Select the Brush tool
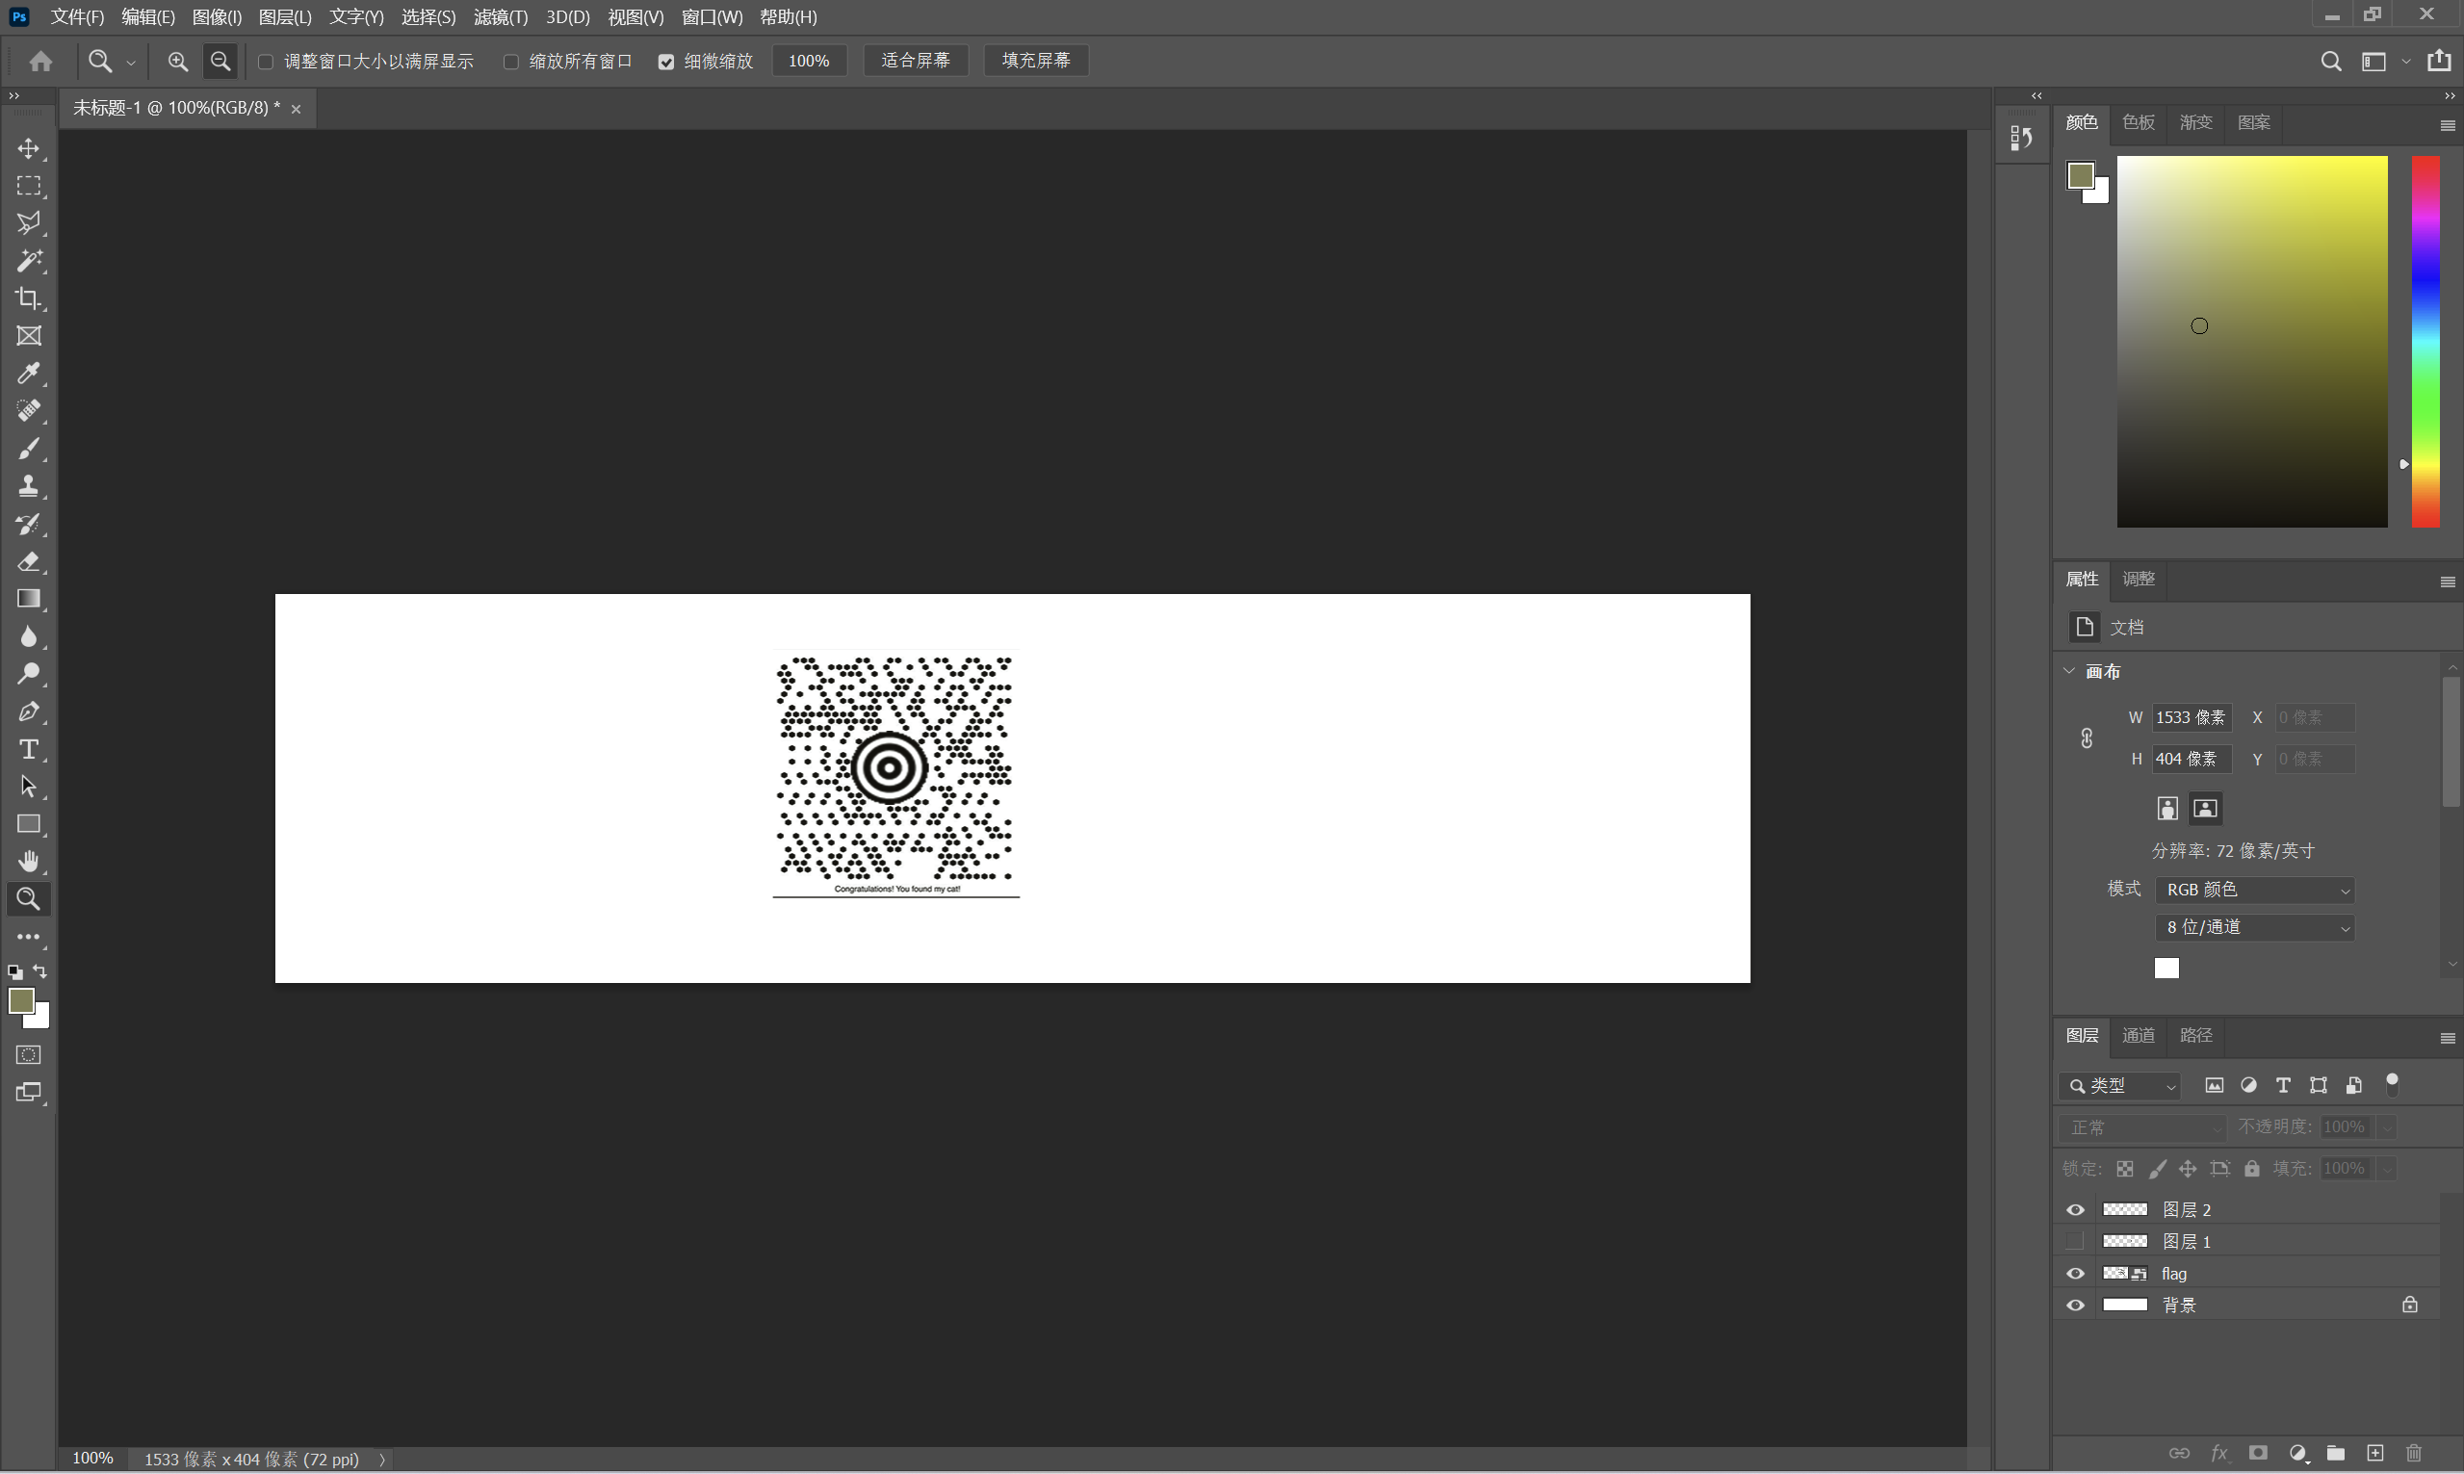 [x=29, y=449]
